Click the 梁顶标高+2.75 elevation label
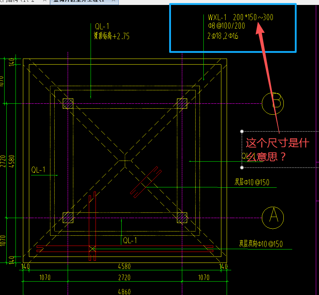This screenshot has height=295, width=319. [113, 36]
